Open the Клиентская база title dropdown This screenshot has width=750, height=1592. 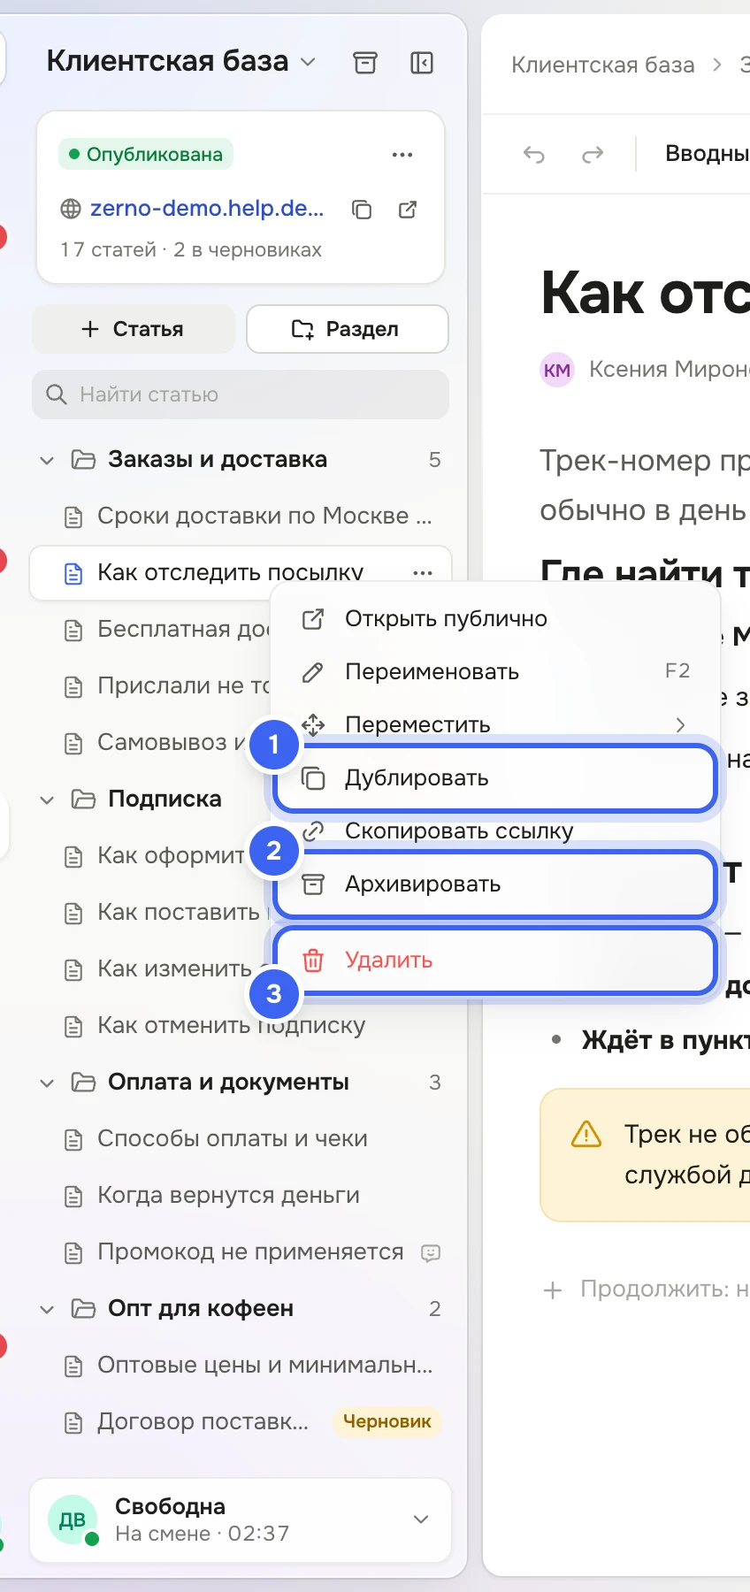[308, 62]
